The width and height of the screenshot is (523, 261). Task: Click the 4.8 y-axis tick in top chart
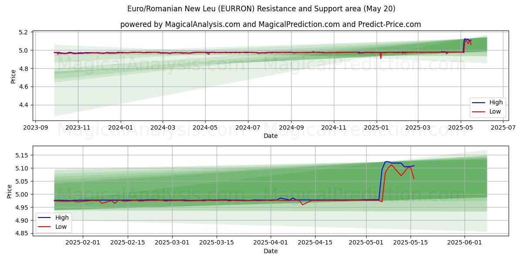point(24,69)
